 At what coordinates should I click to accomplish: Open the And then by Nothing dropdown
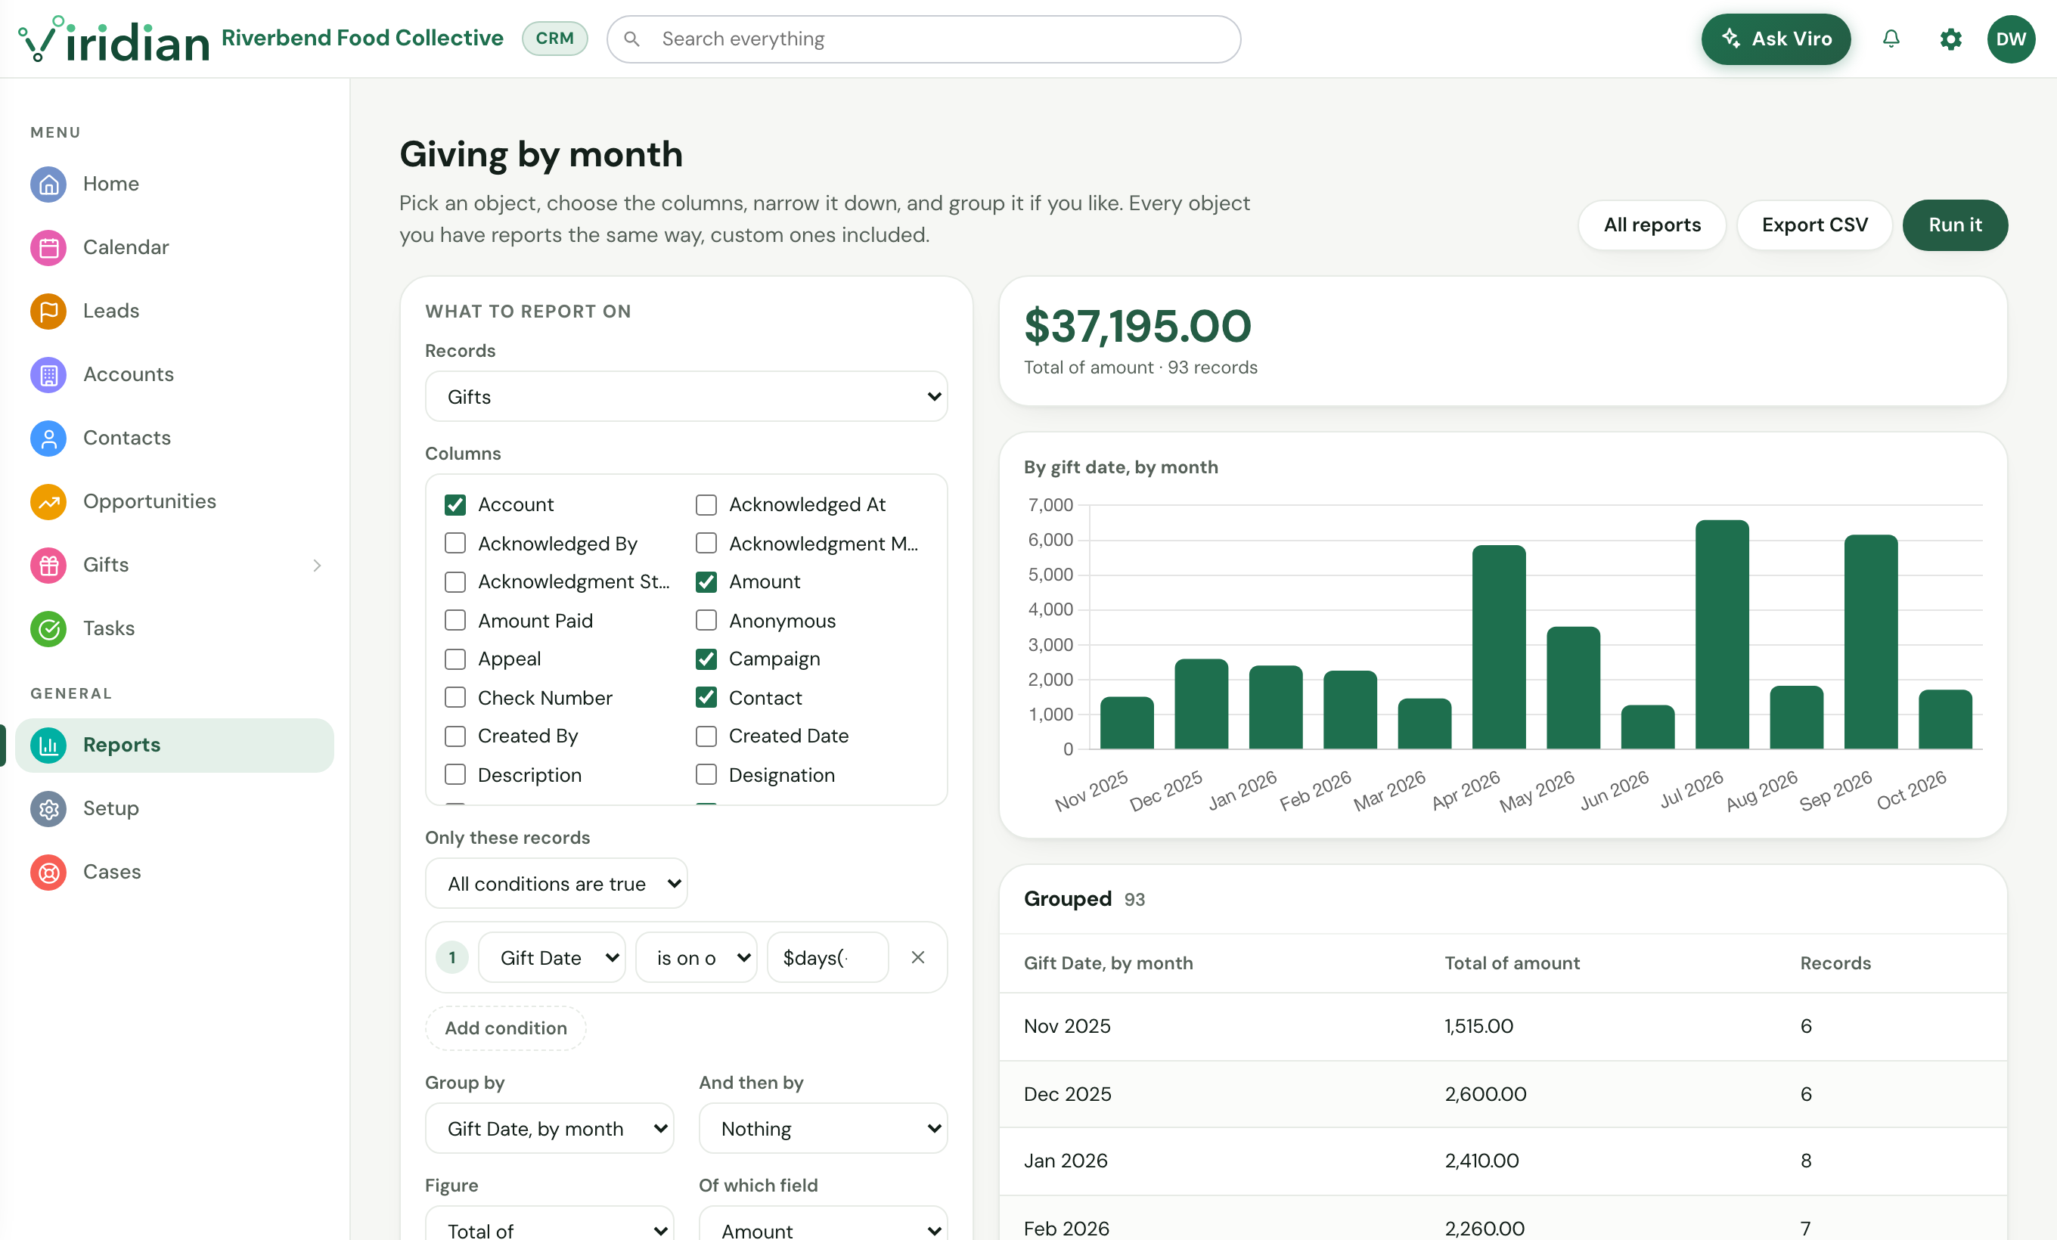pyautogui.click(x=823, y=1128)
